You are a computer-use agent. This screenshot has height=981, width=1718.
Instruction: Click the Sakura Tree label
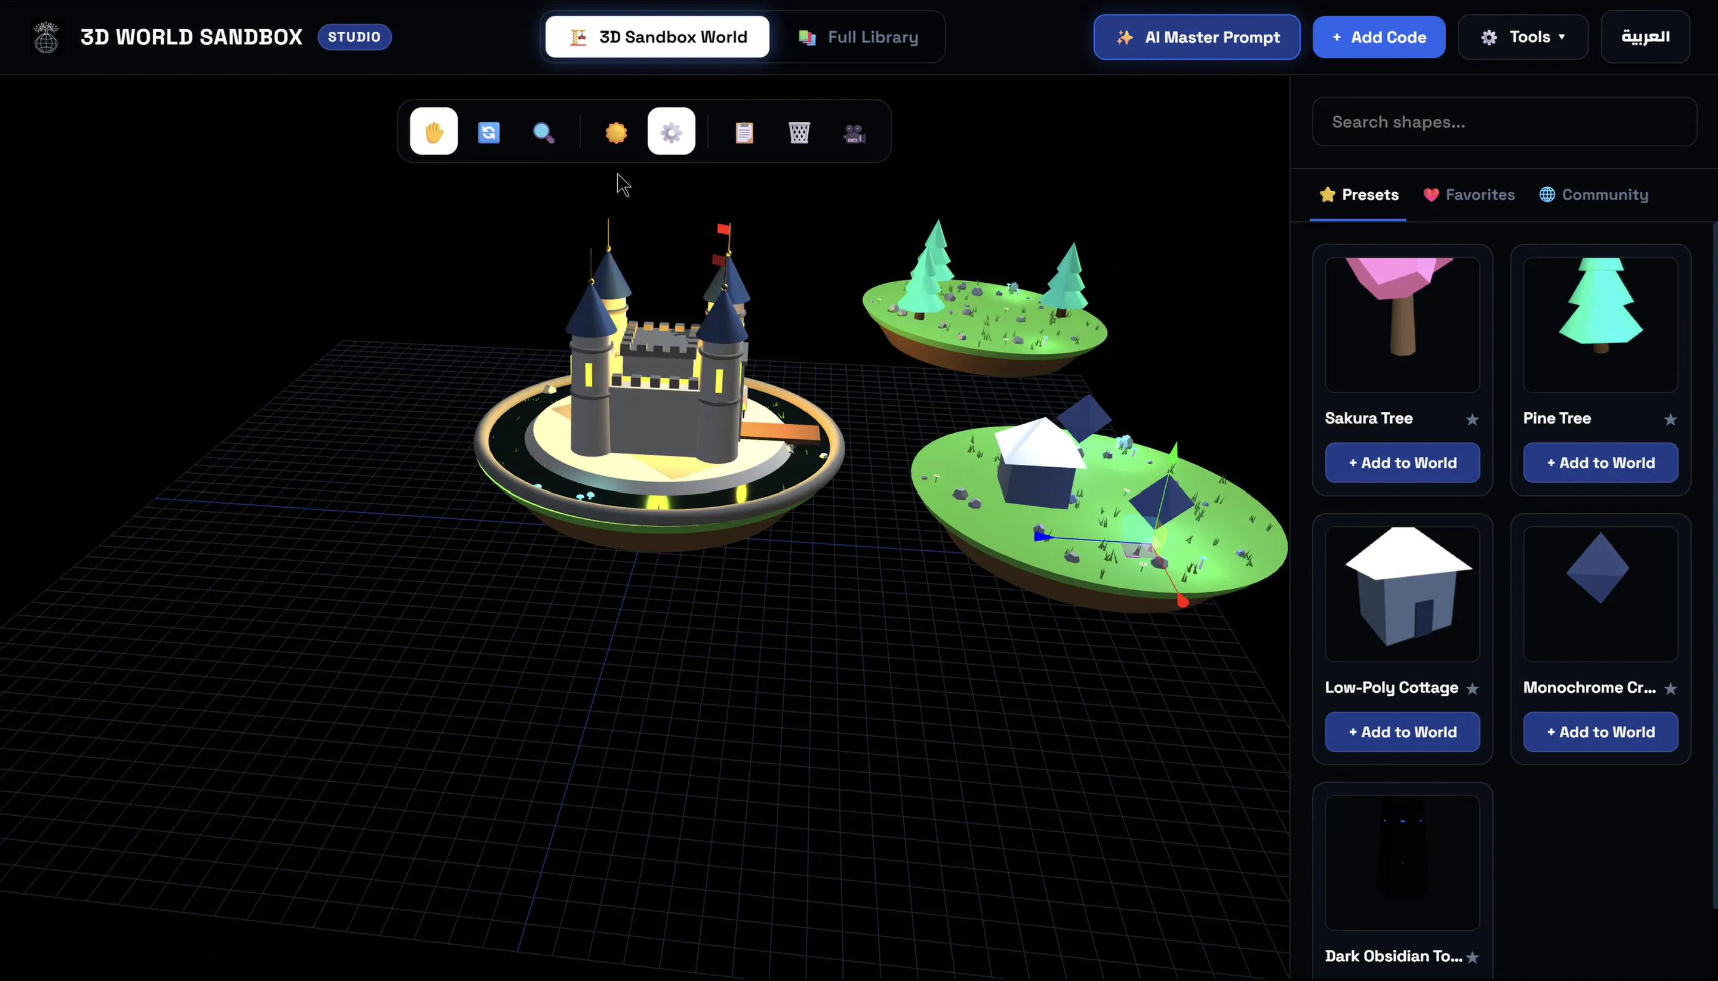tap(1368, 418)
